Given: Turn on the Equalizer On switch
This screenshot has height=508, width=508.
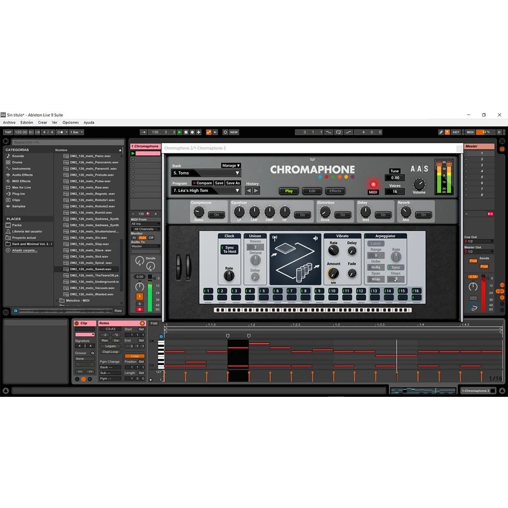Looking at the screenshot, I should 302,215.
